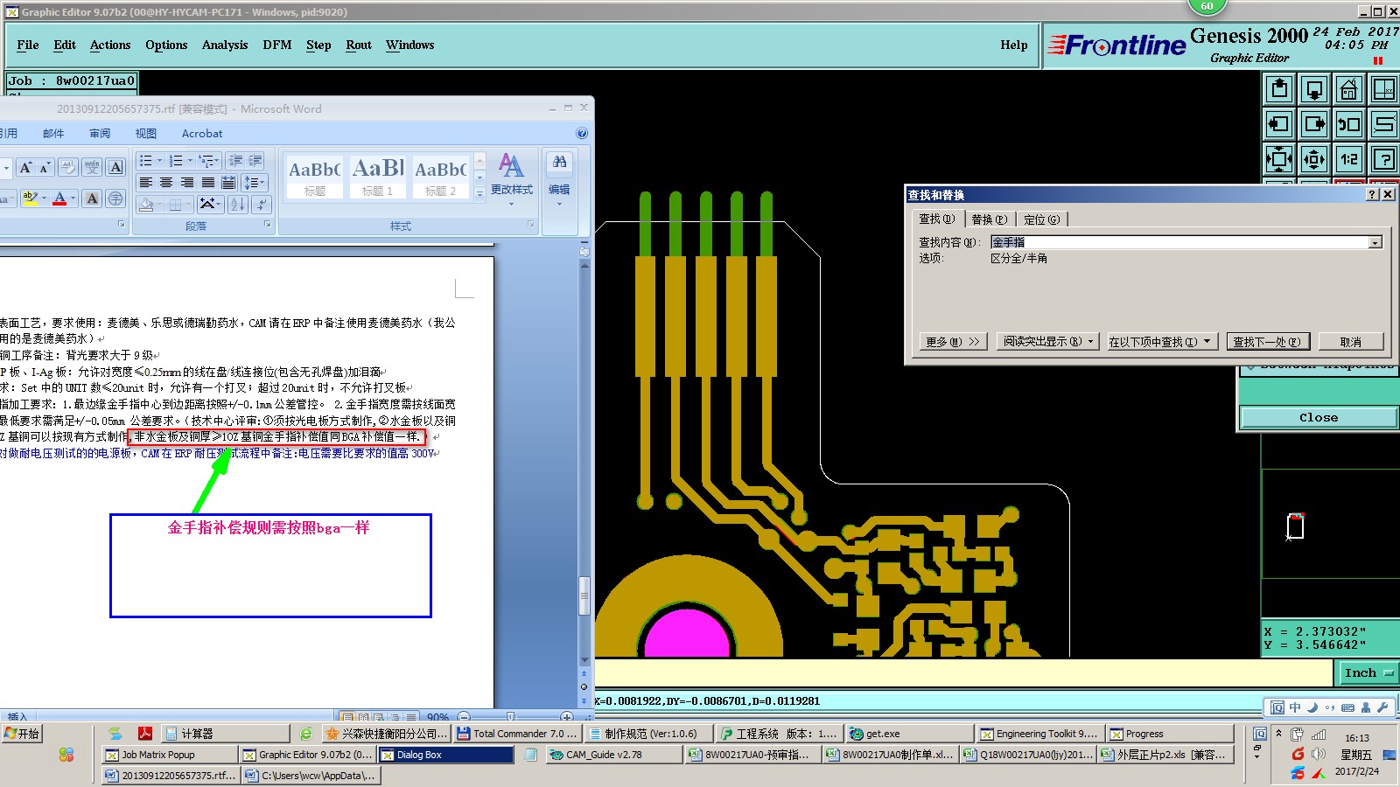The width and height of the screenshot is (1400, 787).
Task: Click the justify alignment icon in Word
Action: (208, 183)
